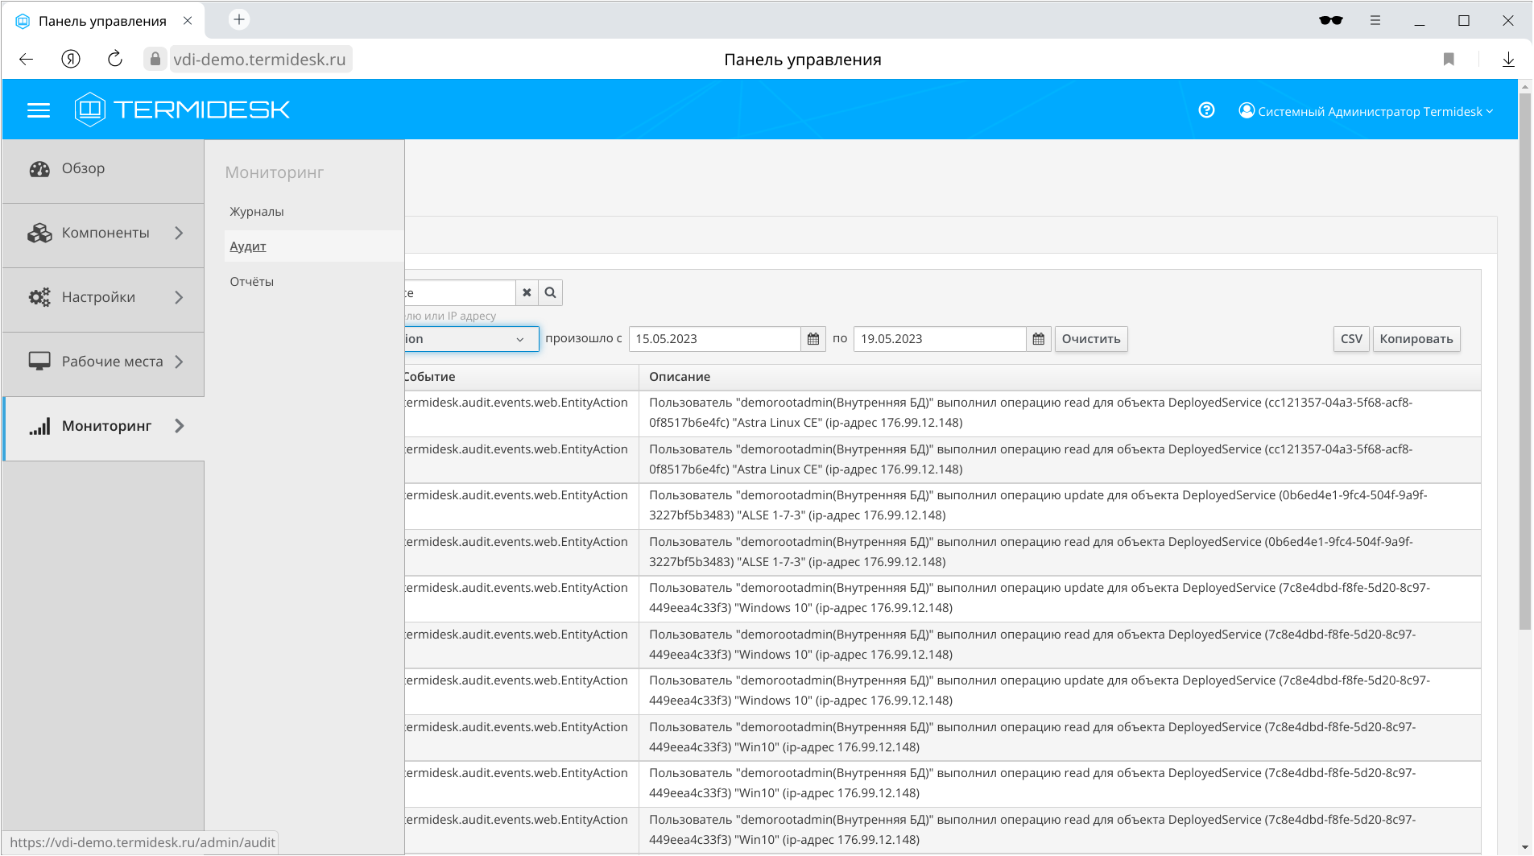1534x856 pixels.
Task: Click the search magnifier icon
Action: click(x=550, y=292)
